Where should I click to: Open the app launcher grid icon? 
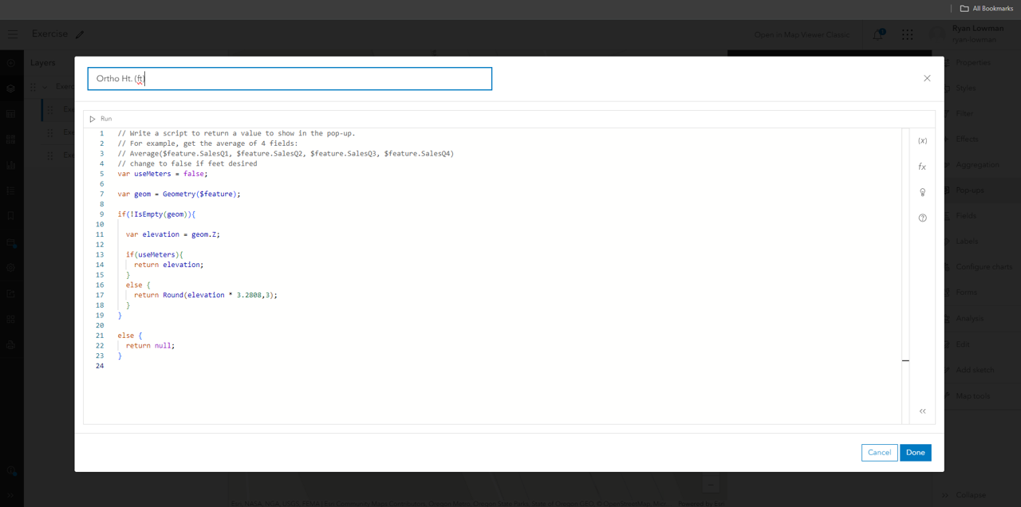pos(907,34)
